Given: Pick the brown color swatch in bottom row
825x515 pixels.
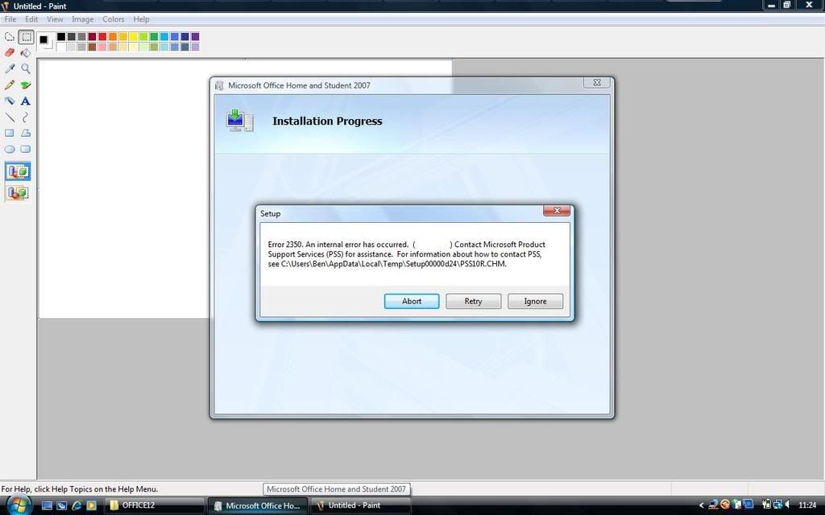Looking at the screenshot, I should (x=92, y=47).
